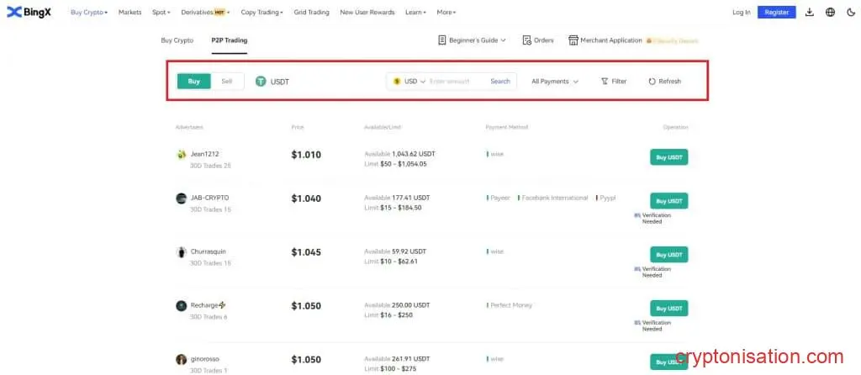Click Jean1212 advertiser avatar
The height and width of the screenshot is (375, 861).
(182, 155)
